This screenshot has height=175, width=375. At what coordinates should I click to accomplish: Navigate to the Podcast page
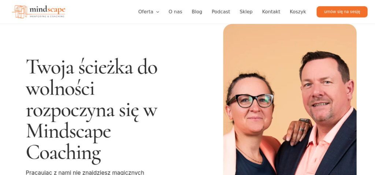pyautogui.click(x=221, y=12)
